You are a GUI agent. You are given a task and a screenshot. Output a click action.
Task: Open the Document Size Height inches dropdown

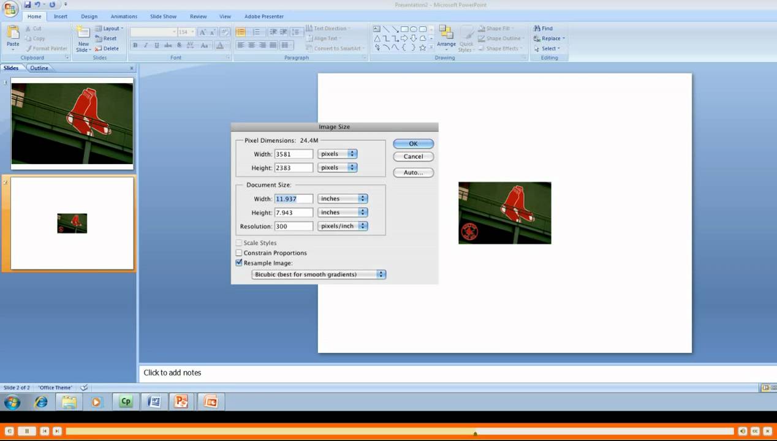point(343,212)
